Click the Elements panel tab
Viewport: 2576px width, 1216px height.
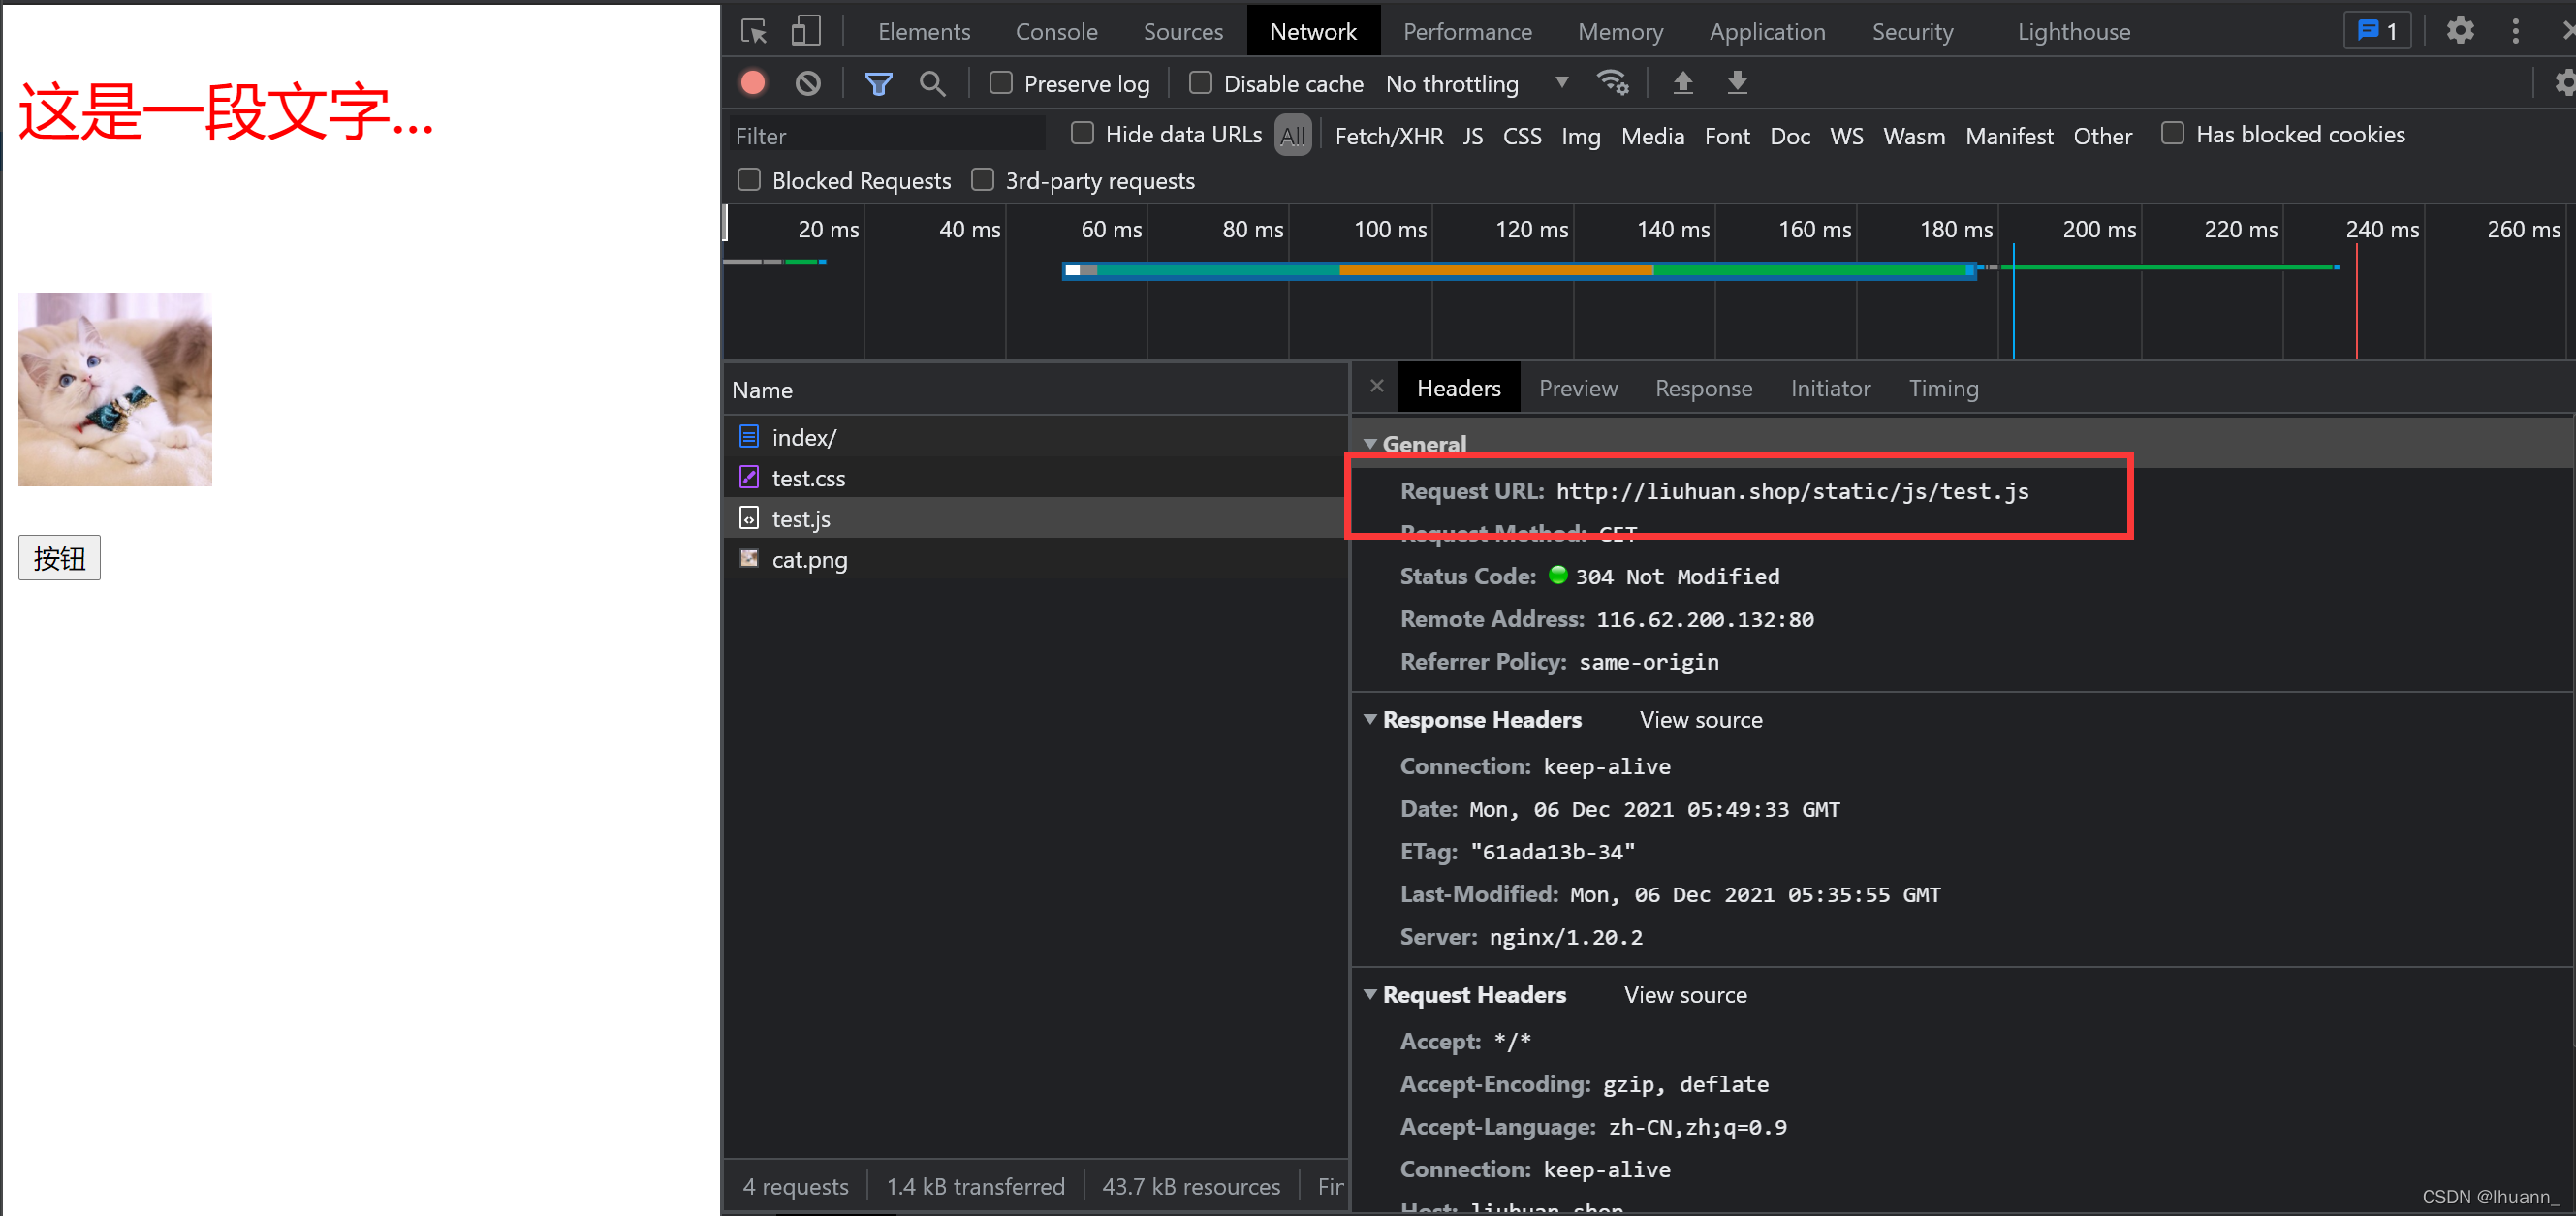pyautogui.click(x=922, y=30)
